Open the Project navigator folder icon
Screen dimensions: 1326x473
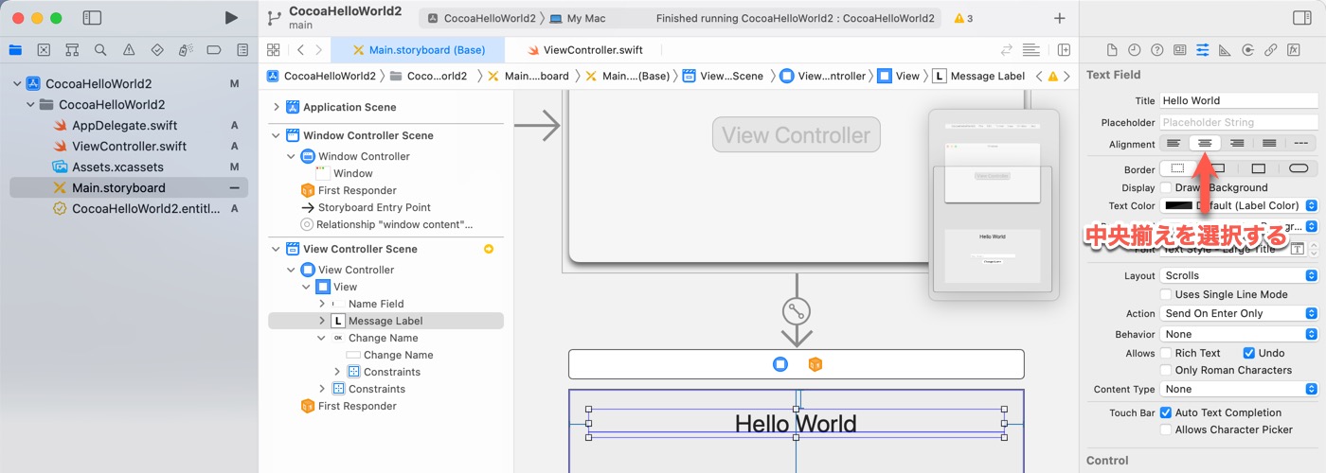tap(15, 50)
